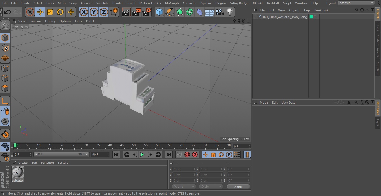Render the active view

126,12
